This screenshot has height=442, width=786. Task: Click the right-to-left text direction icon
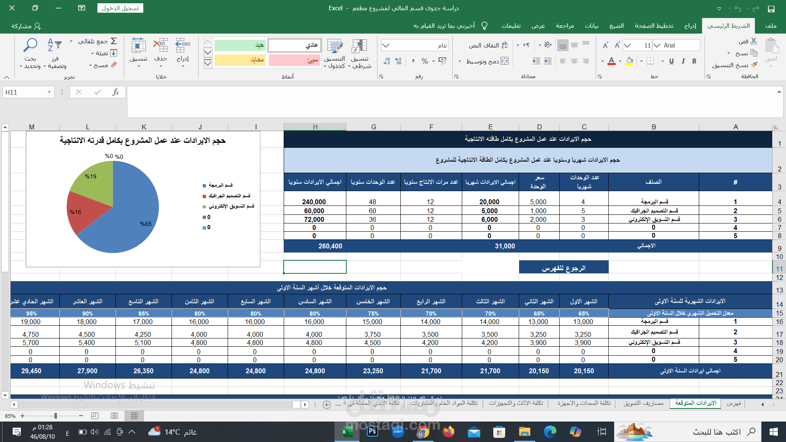pos(526,45)
